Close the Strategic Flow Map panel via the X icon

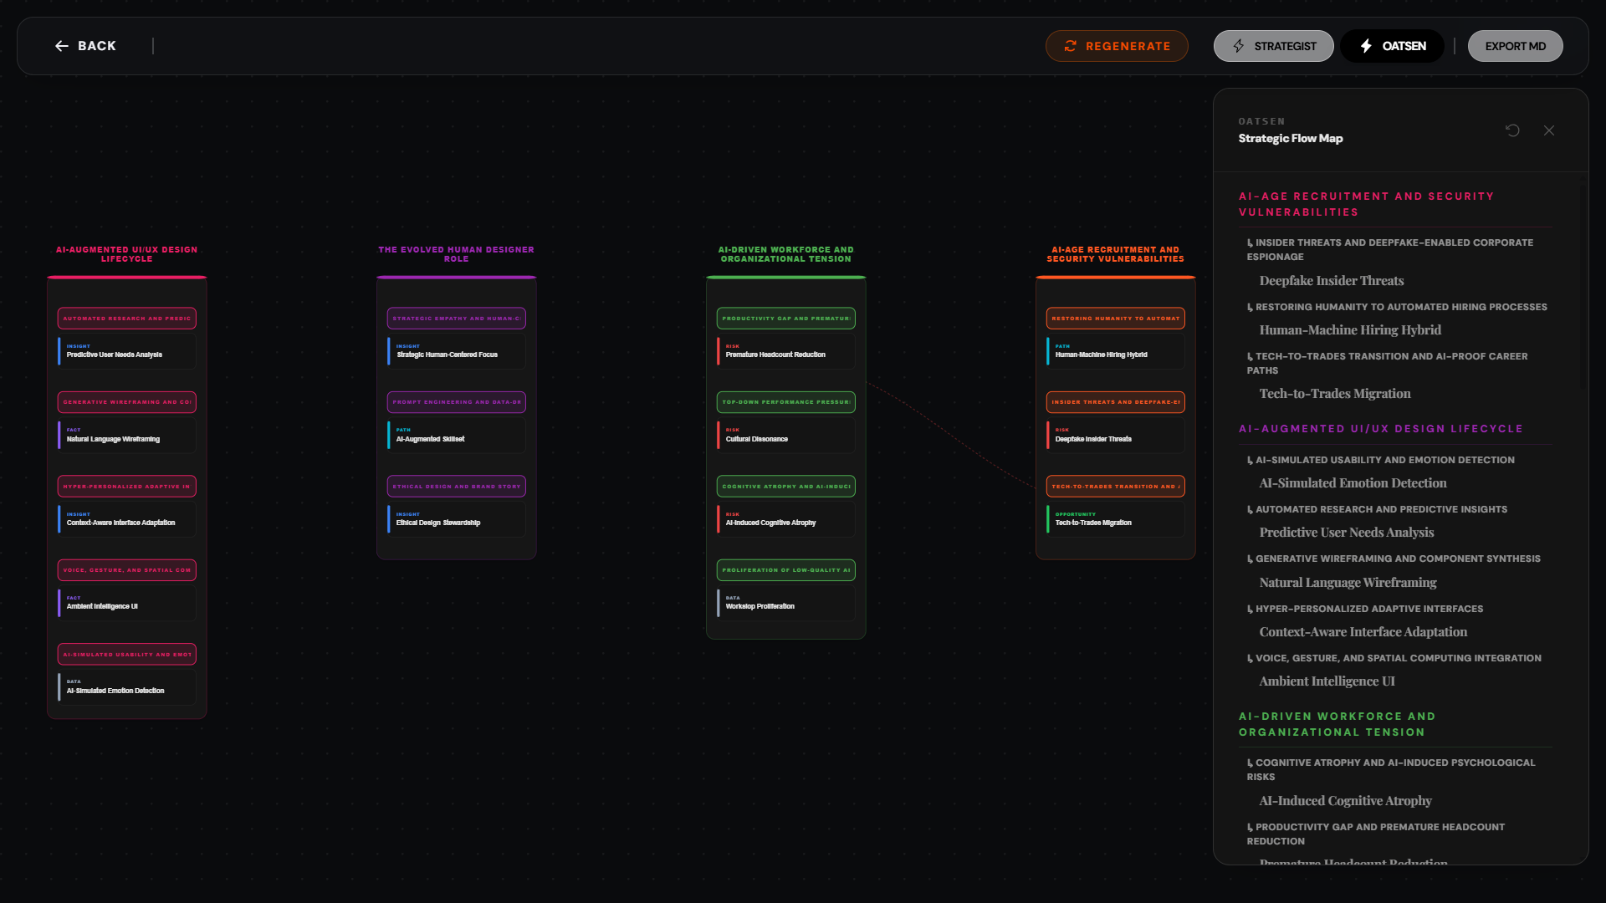pos(1548,130)
